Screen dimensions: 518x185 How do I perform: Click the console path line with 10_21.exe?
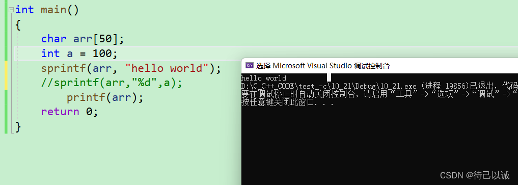tap(379, 86)
